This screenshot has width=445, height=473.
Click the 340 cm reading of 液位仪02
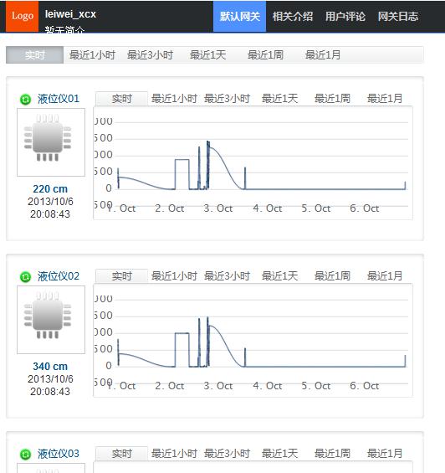click(x=50, y=366)
